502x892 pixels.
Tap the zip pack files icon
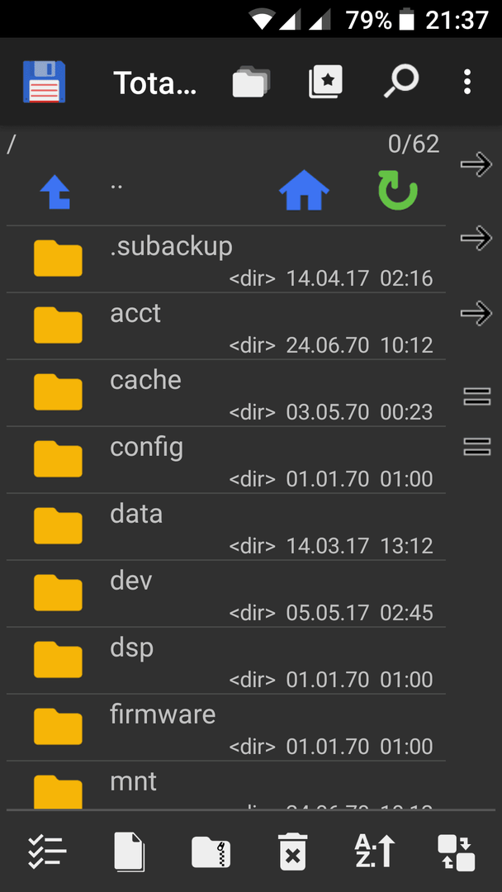coord(211,852)
